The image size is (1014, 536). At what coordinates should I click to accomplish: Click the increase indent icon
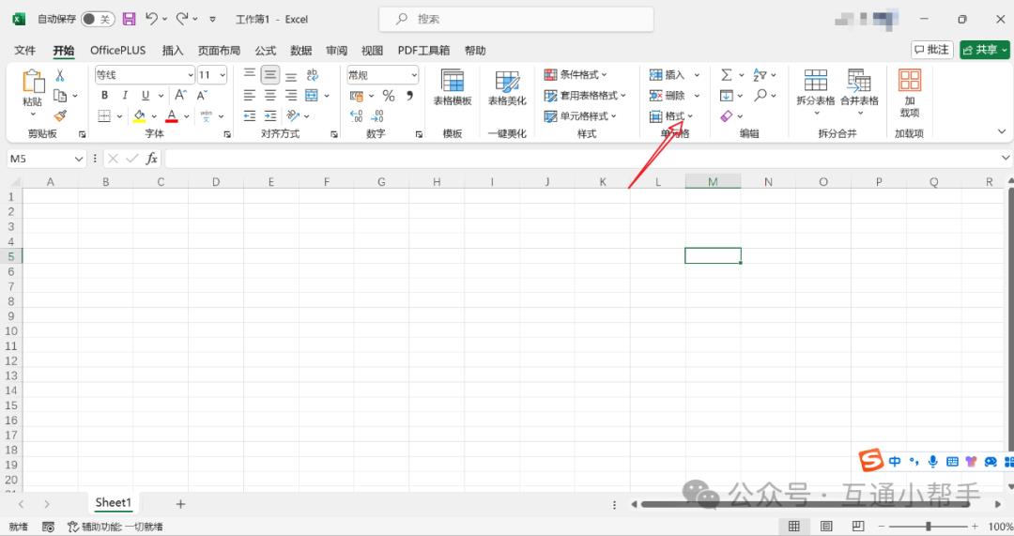tap(270, 115)
